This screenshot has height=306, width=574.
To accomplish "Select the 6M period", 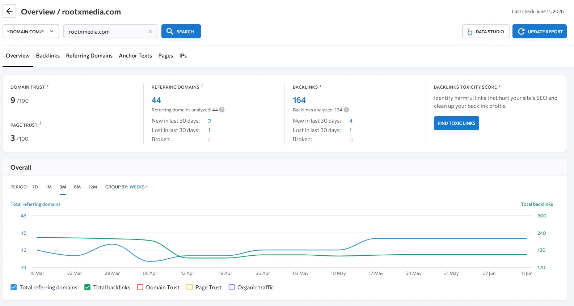I will (77, 187).
